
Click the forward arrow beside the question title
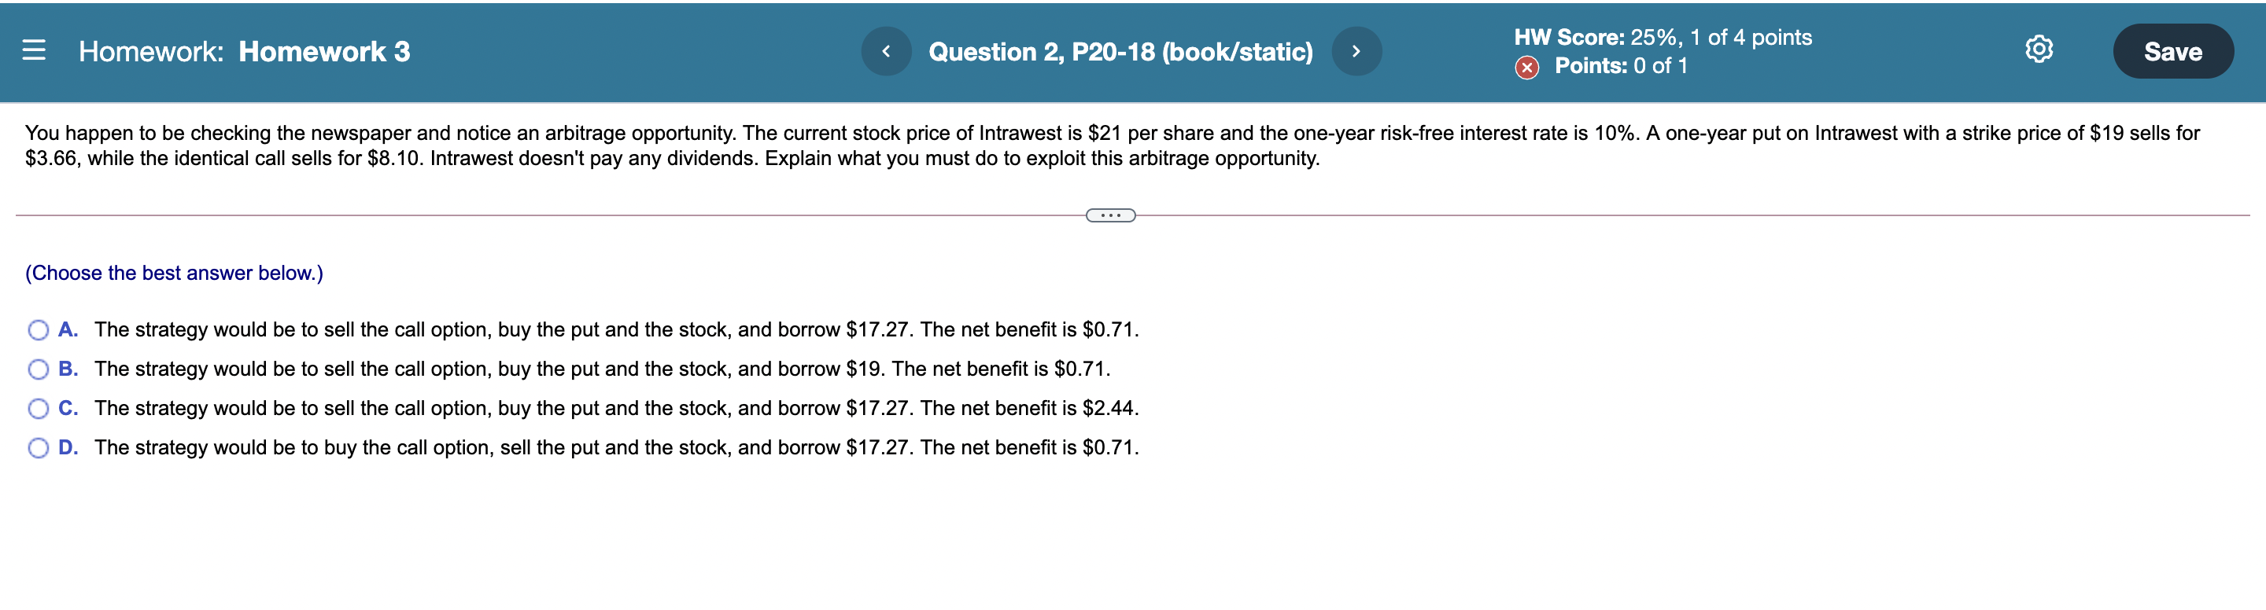point(1356,50)
